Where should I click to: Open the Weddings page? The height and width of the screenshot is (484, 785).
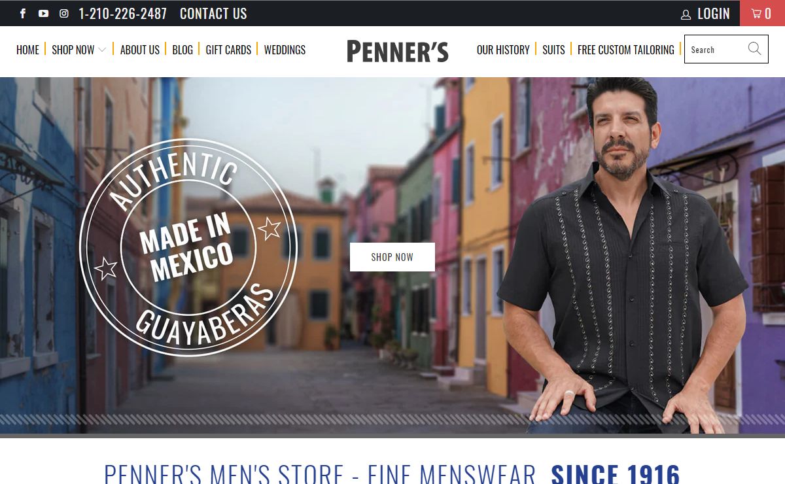[285, 50]
